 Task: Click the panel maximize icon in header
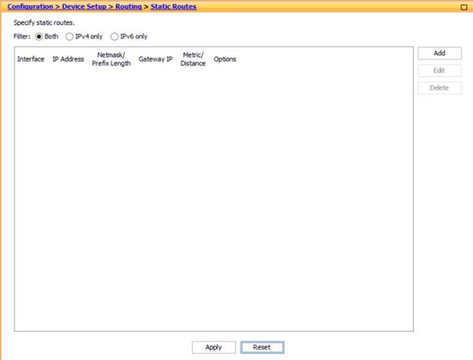[464, 7]
